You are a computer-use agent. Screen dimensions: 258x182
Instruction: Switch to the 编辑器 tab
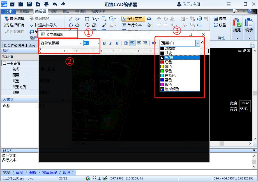coord(40,11)
